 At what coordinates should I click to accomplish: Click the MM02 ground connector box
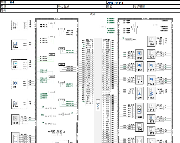point(128,39)
